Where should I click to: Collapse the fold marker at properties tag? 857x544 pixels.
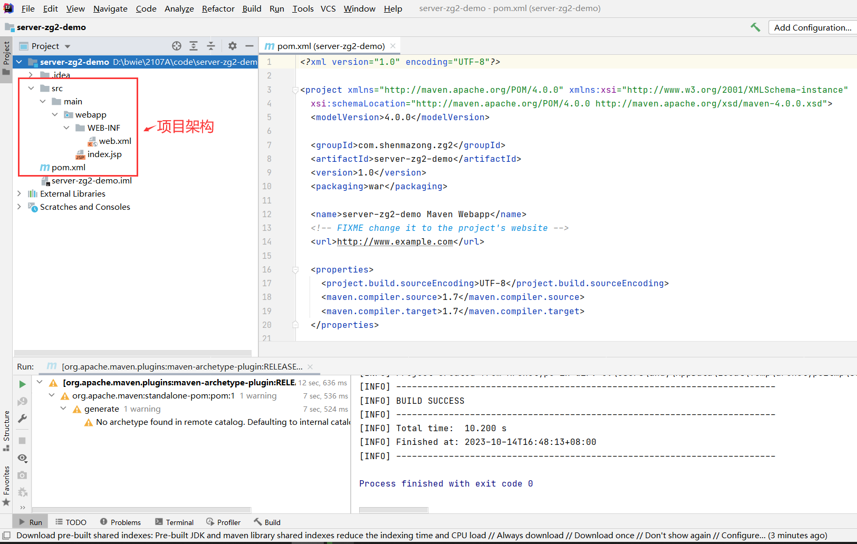295,270
